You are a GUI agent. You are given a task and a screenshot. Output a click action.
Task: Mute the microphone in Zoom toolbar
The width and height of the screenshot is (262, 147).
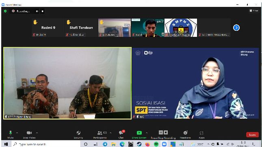pyautogui.click(x=11, y=134)
